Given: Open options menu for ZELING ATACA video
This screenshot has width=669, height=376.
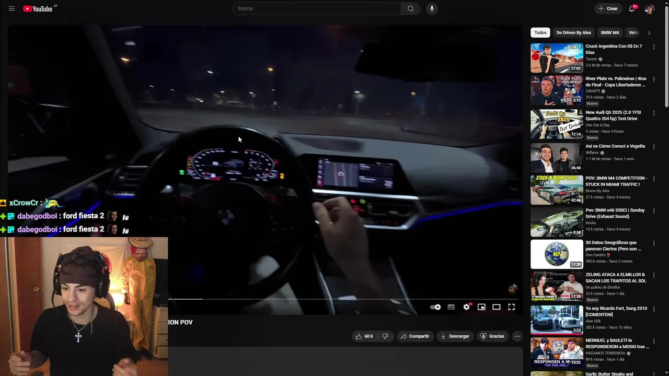Looking at the screenshot, I should pos(654,275).
